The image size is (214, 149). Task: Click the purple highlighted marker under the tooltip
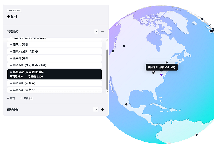(x=161, y=75)
